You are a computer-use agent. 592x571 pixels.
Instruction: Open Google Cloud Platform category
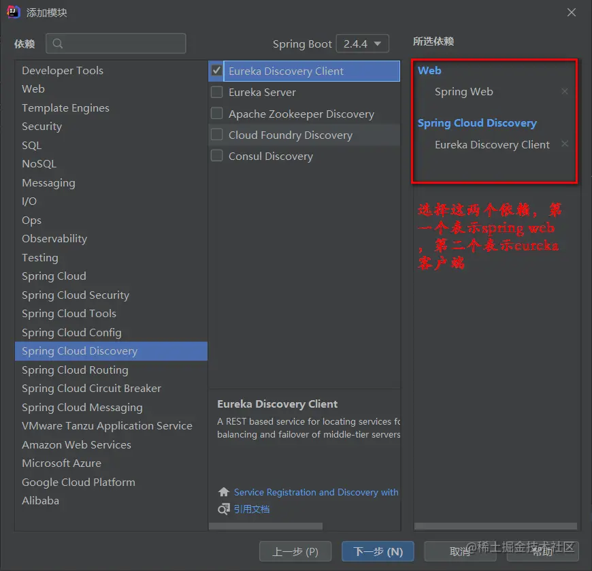(x=111, y=482)
